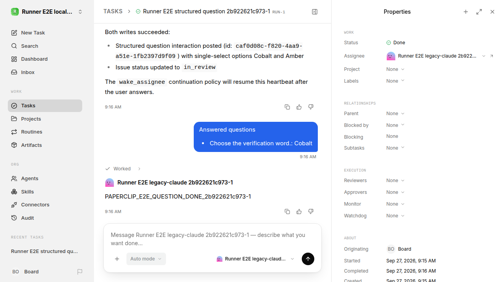
Task: Expand the Worked details chevron
Action: click(139, 169)
